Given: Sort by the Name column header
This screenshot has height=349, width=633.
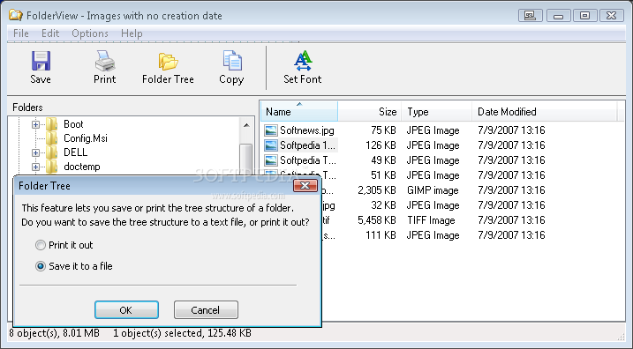Looking at the screenshot, I should click(x=299, y=112).
